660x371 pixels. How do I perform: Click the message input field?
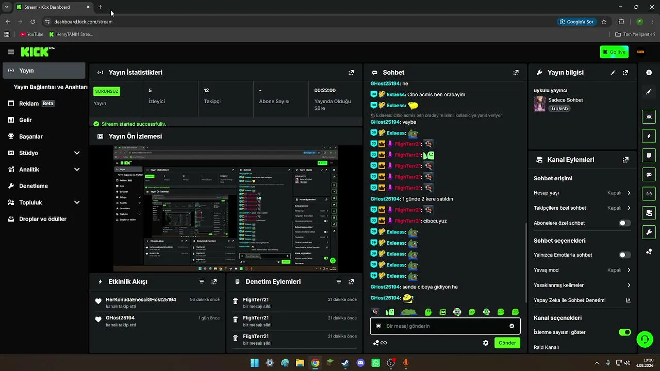coord(445,326)
